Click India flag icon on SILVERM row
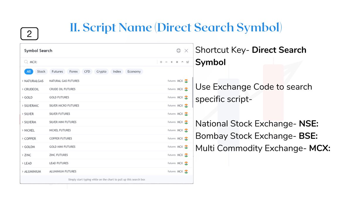The height and width of the screenshot is (198, 352). tap(186, 122)
